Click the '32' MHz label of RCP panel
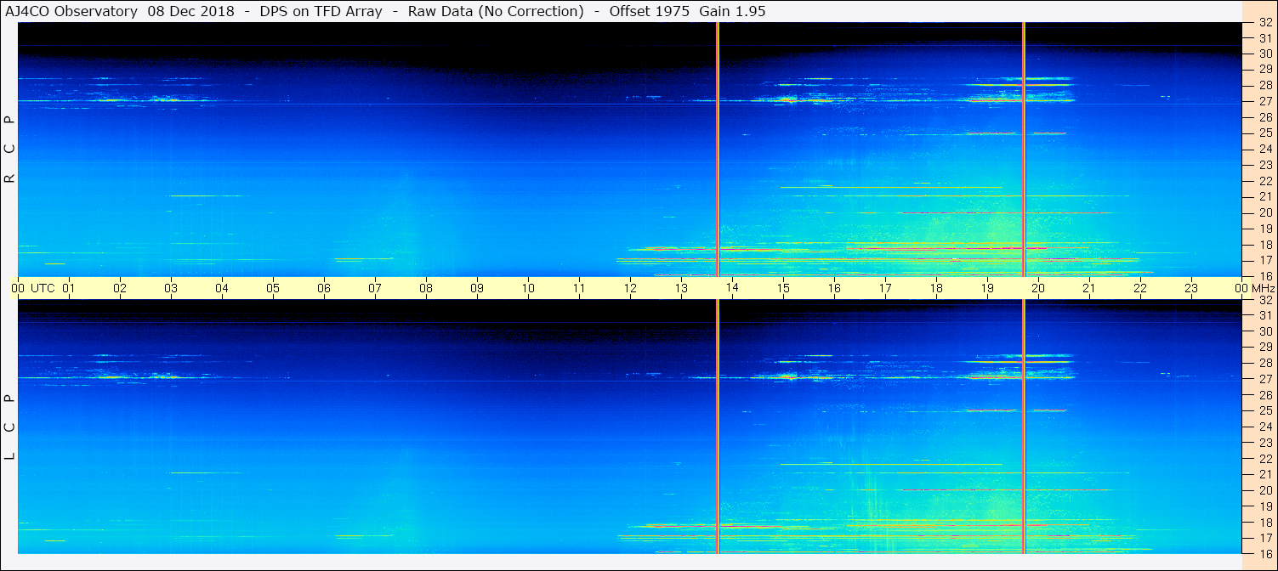The height and width of the screenshot is (571, 1278). pyautogui.click(x=1266, y=23)
